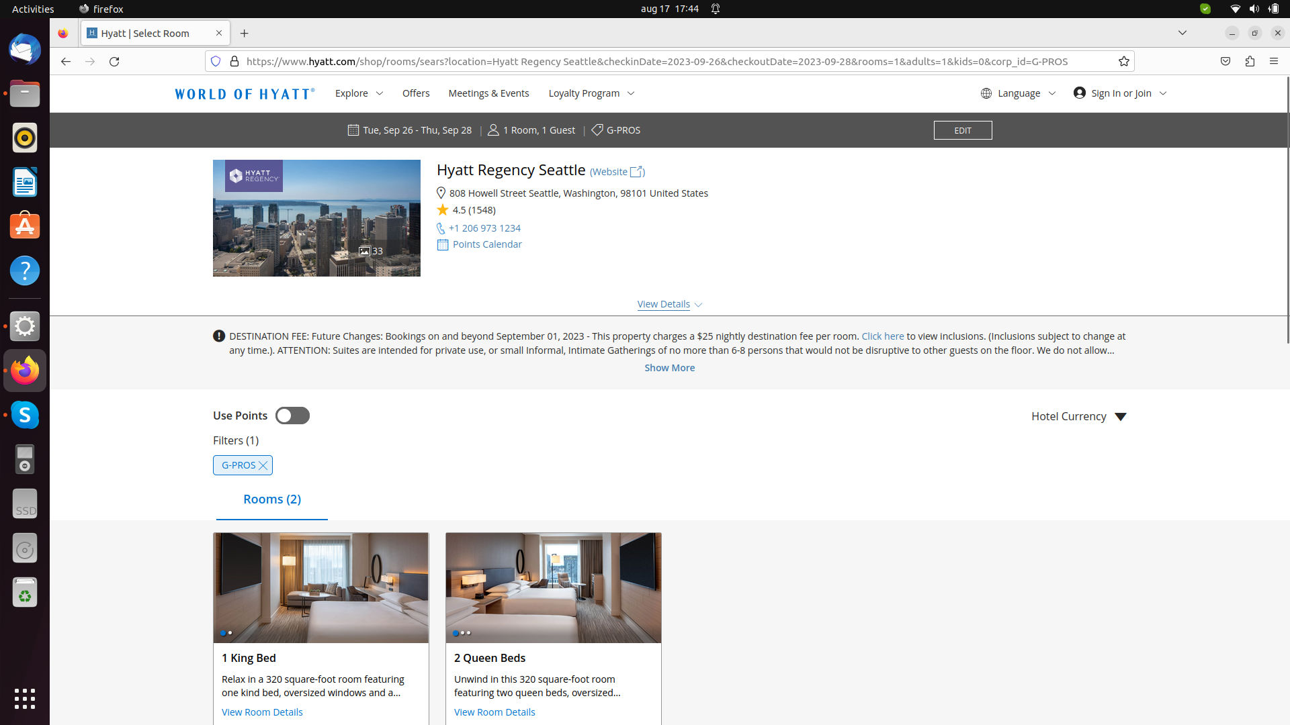This screenshot has height=725, width=1290.
Task: Switch to the Rooms (2) tab
Action: click(271, 499)
